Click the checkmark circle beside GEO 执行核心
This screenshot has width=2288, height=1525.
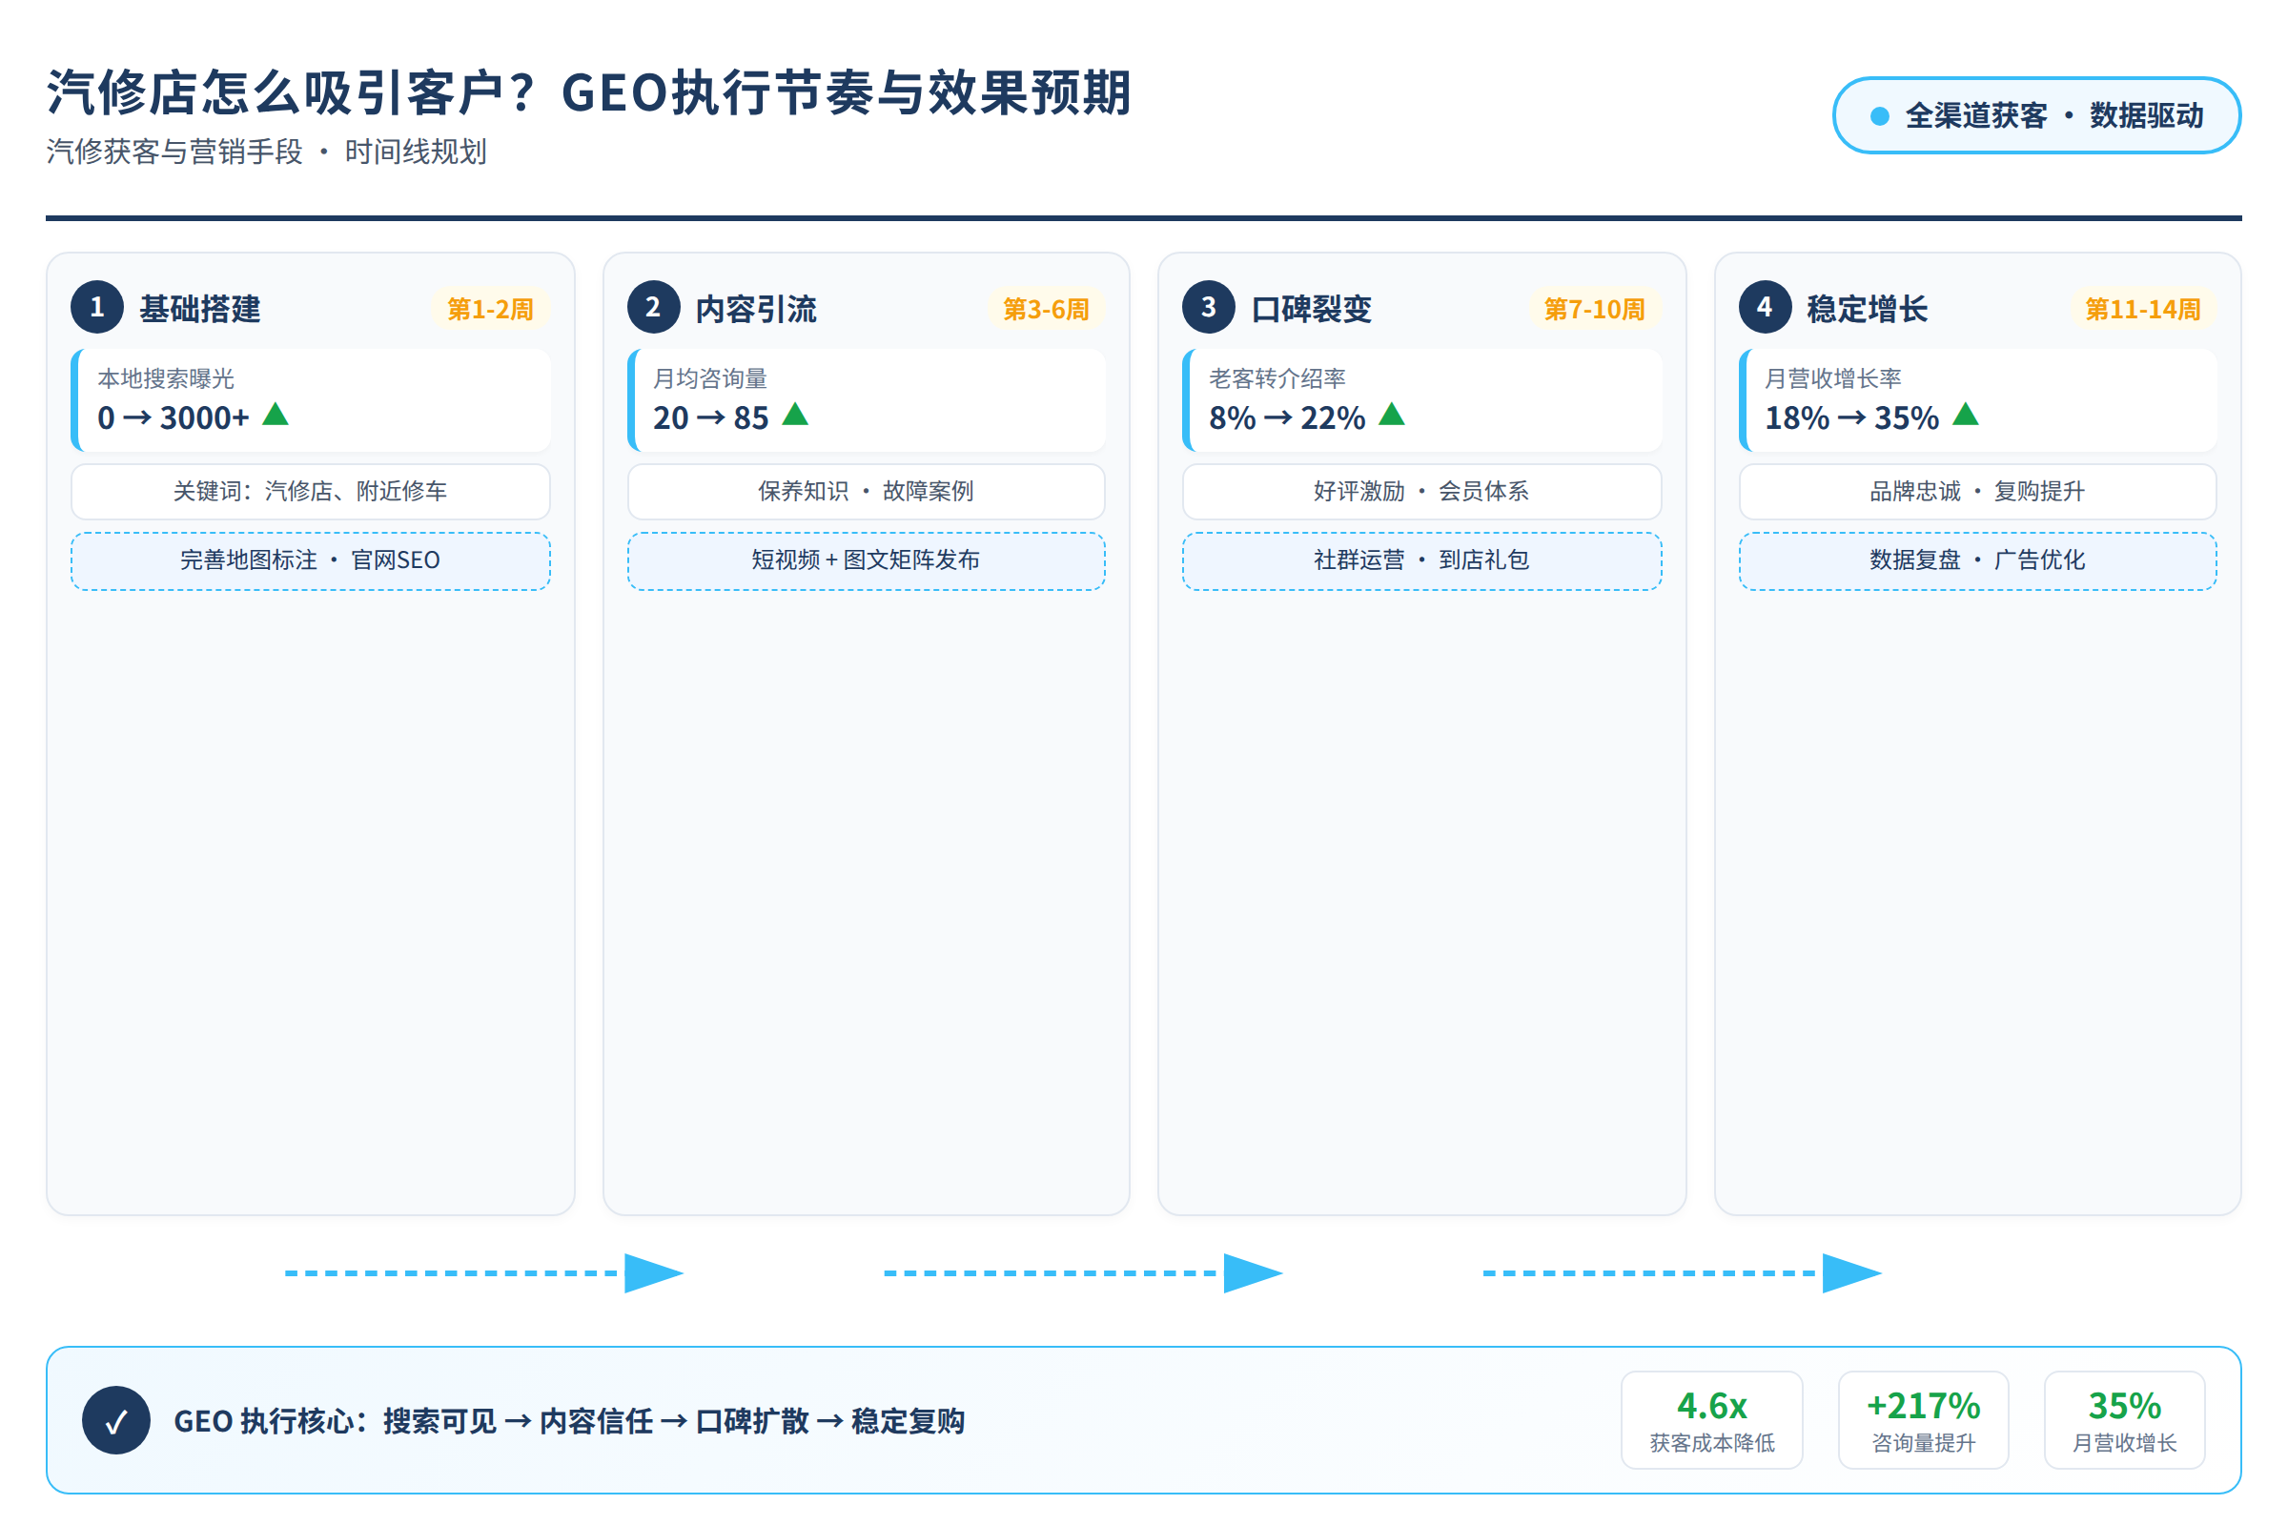coord(115,1420)
